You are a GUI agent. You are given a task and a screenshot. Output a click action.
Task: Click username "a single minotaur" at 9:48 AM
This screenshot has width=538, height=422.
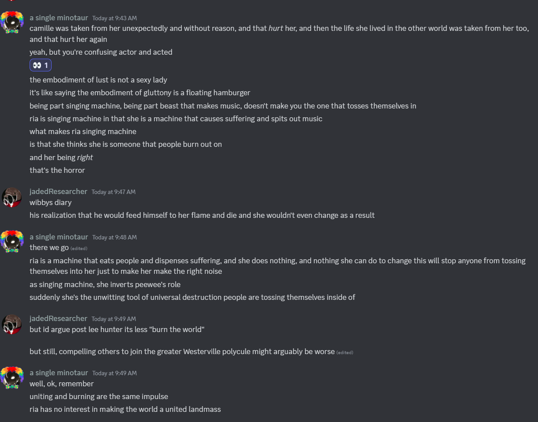click(x=59, y=237)
